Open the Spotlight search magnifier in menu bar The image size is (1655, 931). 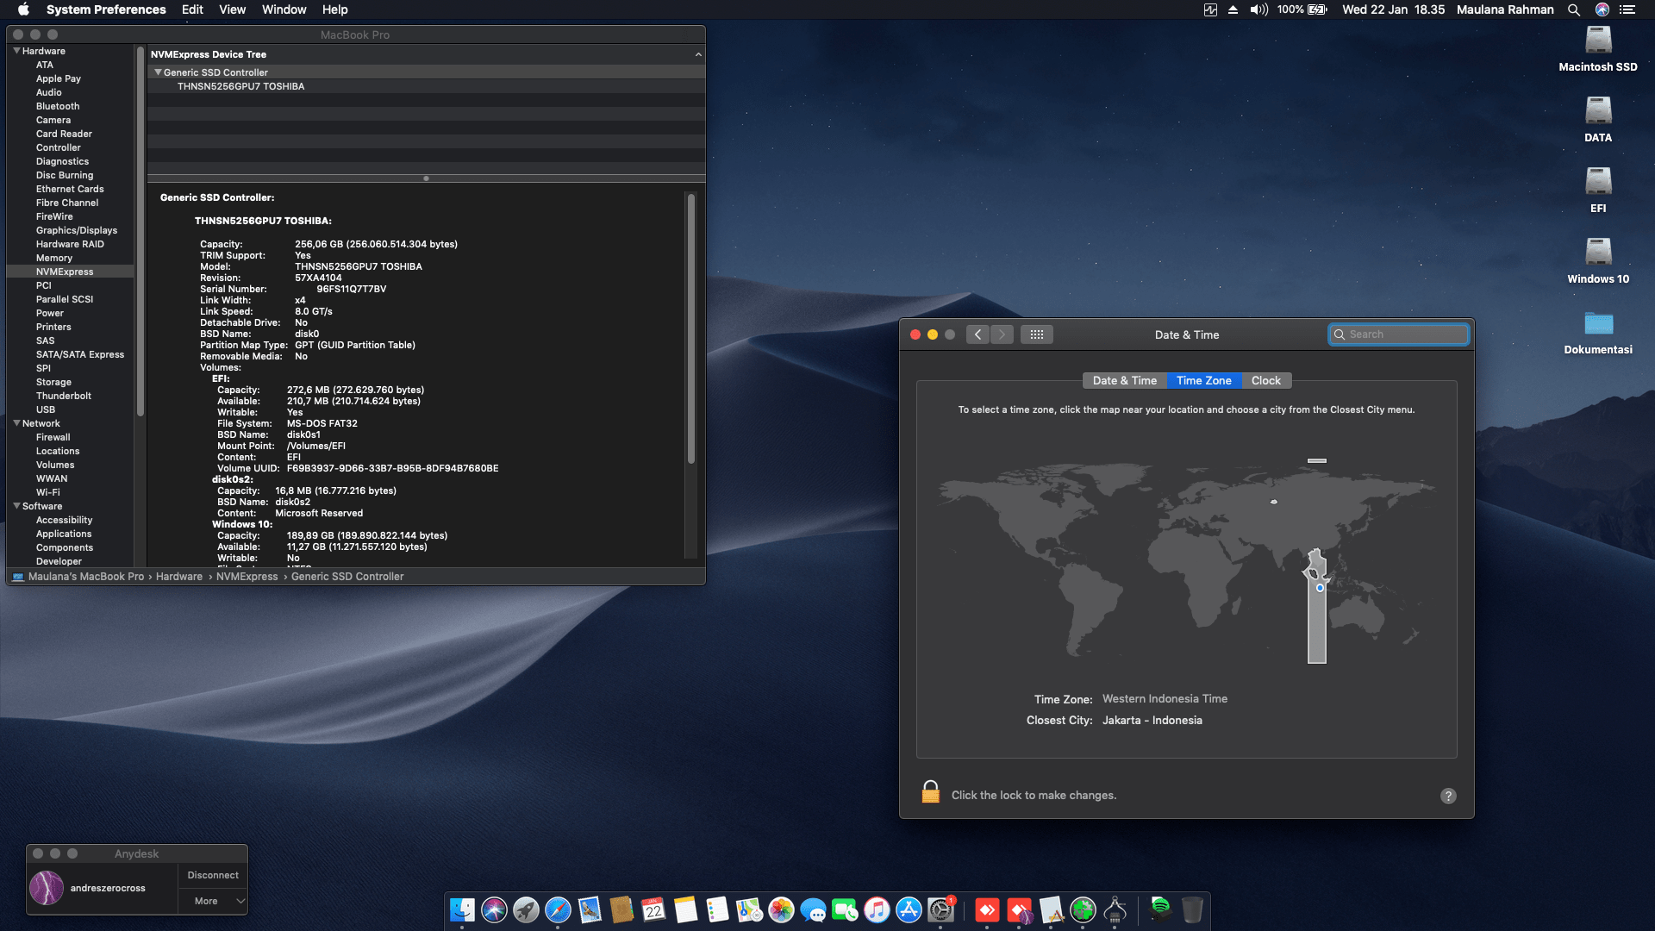[x=1574, y=9]
